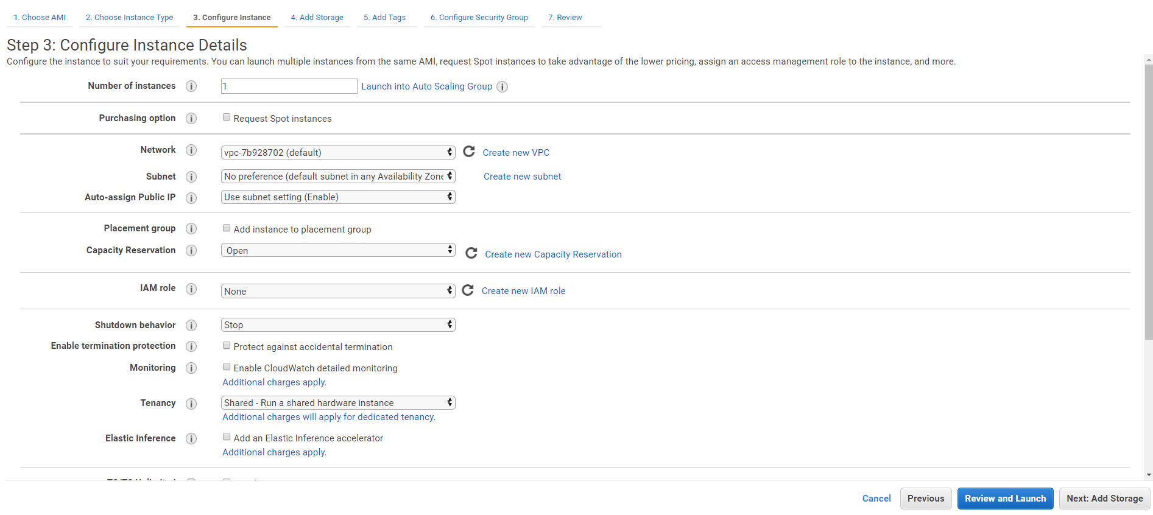Toggle CloudWatch detailed monitoring checkbox
1153x515 pixels.
(x=227, y=367)
